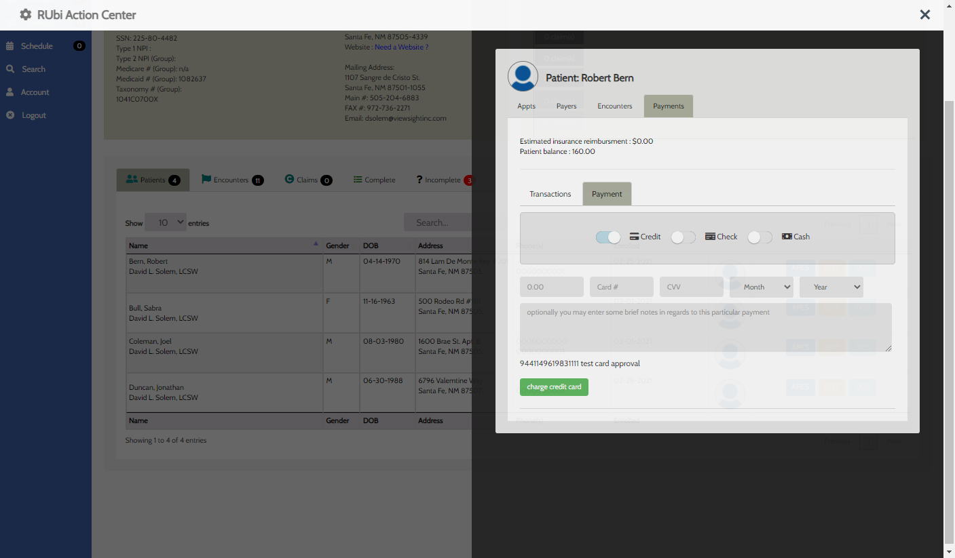This screenshot has height=558, width=955.
Task: Open the Show entries count dropdown
Action: click(x=166, y=222)
